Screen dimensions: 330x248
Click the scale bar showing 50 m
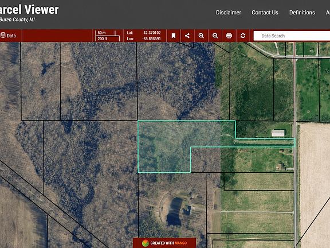pos(107,36)
